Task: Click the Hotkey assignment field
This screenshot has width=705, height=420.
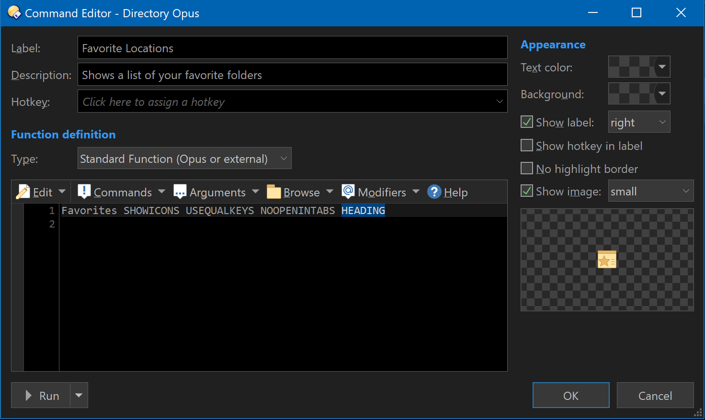Action: 292,102
